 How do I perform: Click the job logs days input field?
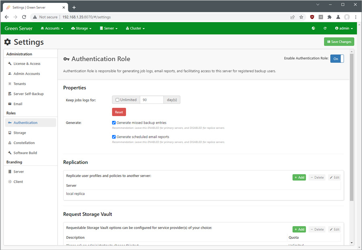pos(152,100)
